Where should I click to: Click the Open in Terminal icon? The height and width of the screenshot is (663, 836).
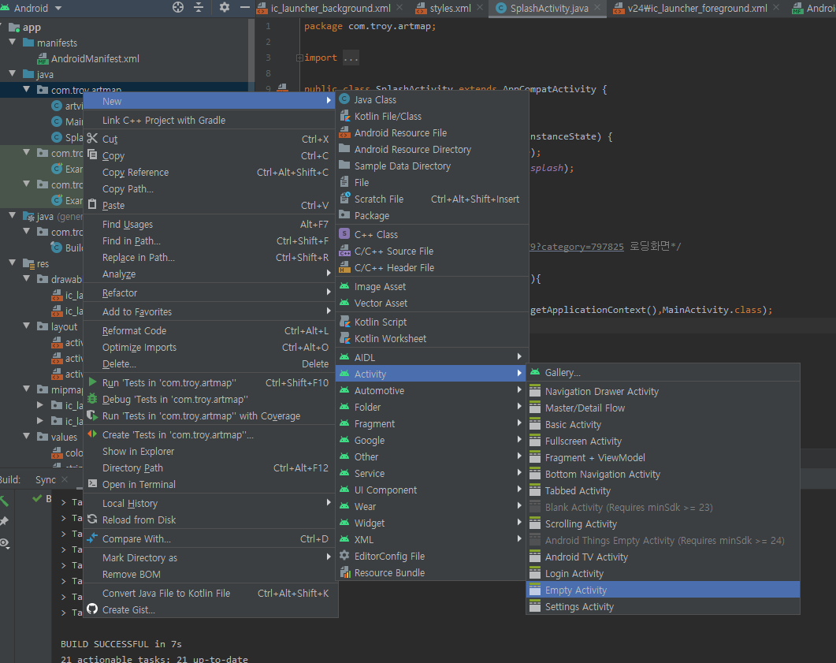[x=92, y=483]
